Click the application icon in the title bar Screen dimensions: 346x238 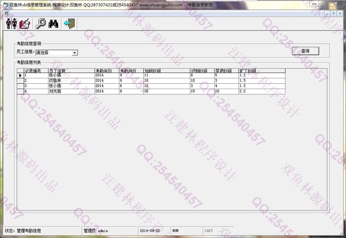point(6,4)
